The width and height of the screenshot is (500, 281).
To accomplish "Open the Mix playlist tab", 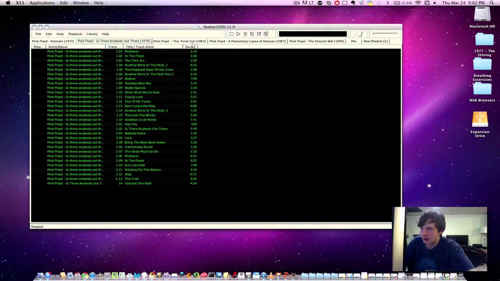I will (354, 41).
